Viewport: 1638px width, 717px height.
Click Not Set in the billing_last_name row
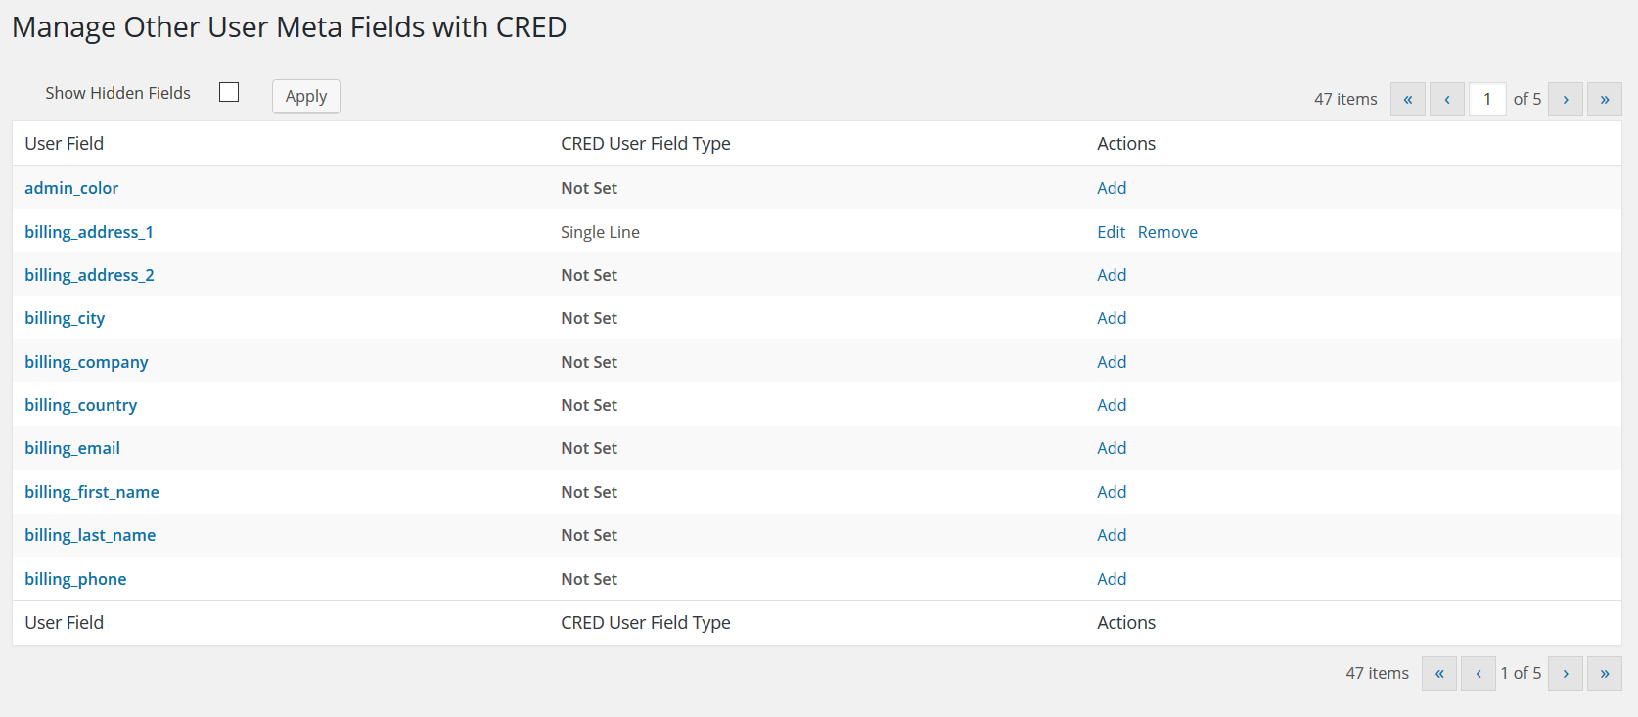click(x=589, y=535)
